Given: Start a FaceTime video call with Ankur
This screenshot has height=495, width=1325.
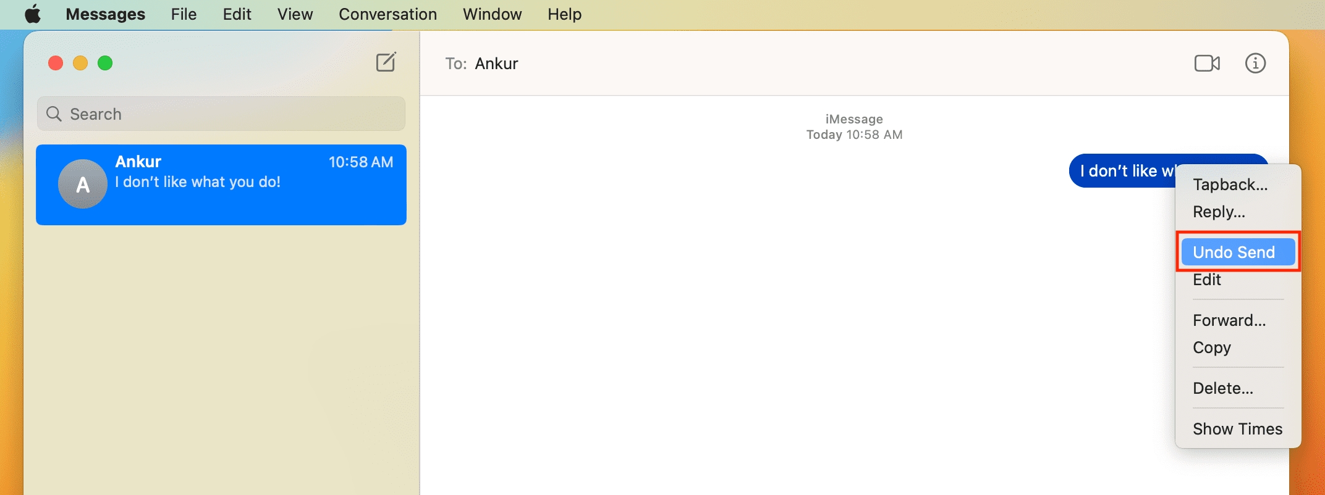Looking at the screenshot, I should 1207,63.
